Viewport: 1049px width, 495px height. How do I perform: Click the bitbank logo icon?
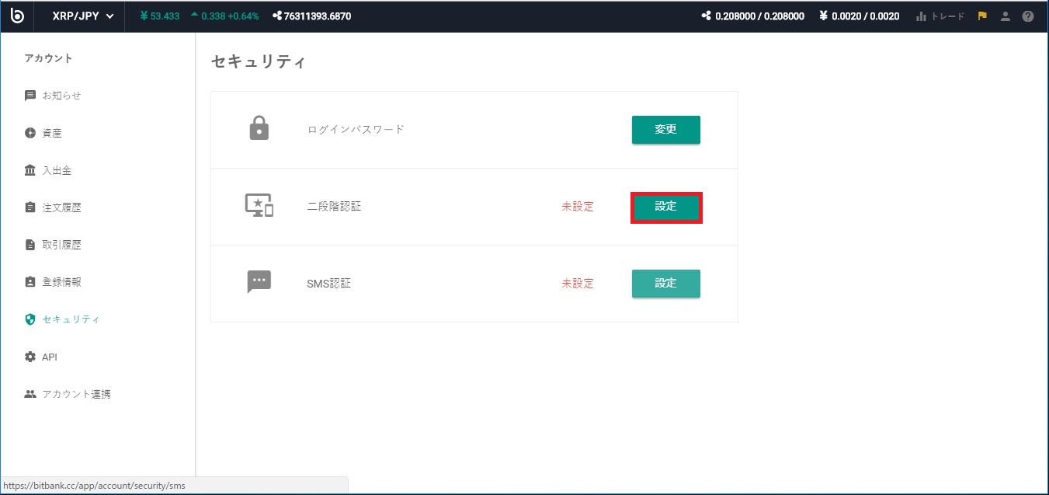16,16
